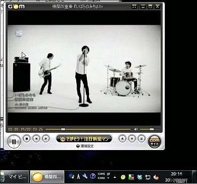Close the GOM Player window
This screenshot has height=184, width=197.
[x=157, y=7]
